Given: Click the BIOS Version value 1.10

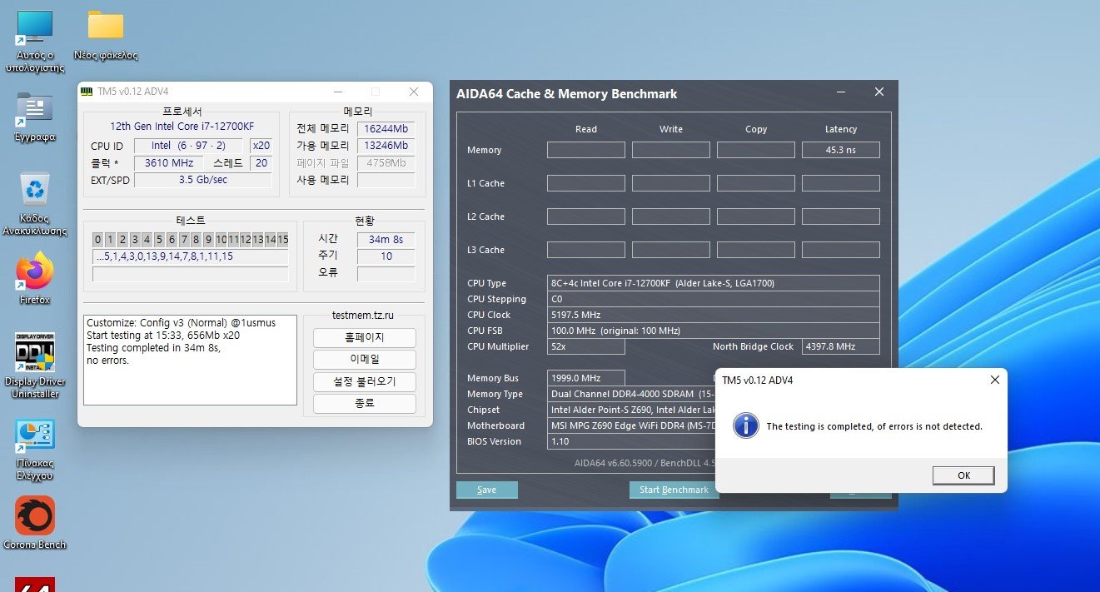Looking at the screenshot, I should point(631,441).
